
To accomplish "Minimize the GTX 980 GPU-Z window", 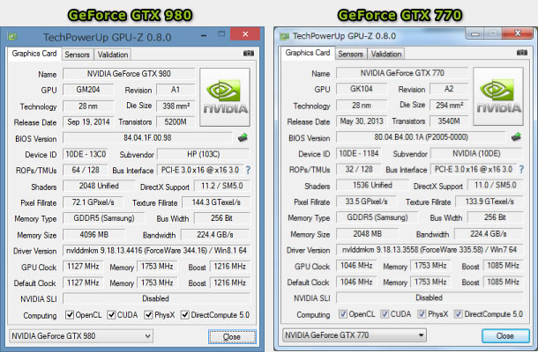I will (204, 34).
